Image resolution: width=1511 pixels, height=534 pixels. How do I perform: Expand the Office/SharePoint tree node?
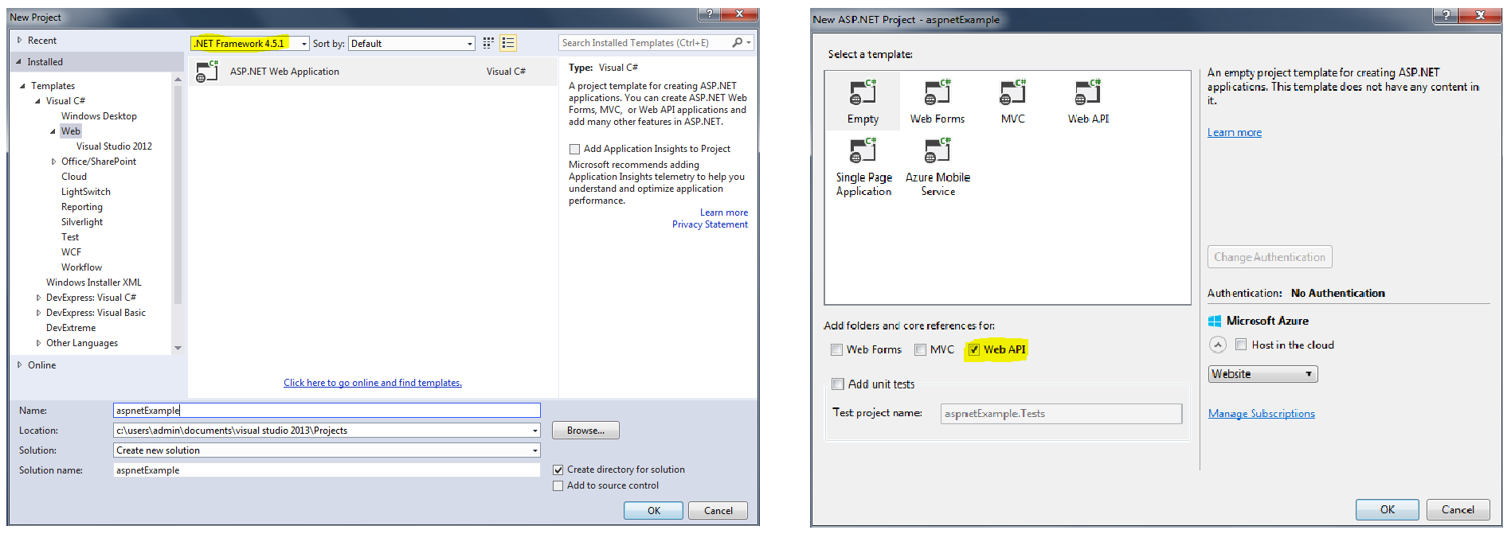coord(53,162)
